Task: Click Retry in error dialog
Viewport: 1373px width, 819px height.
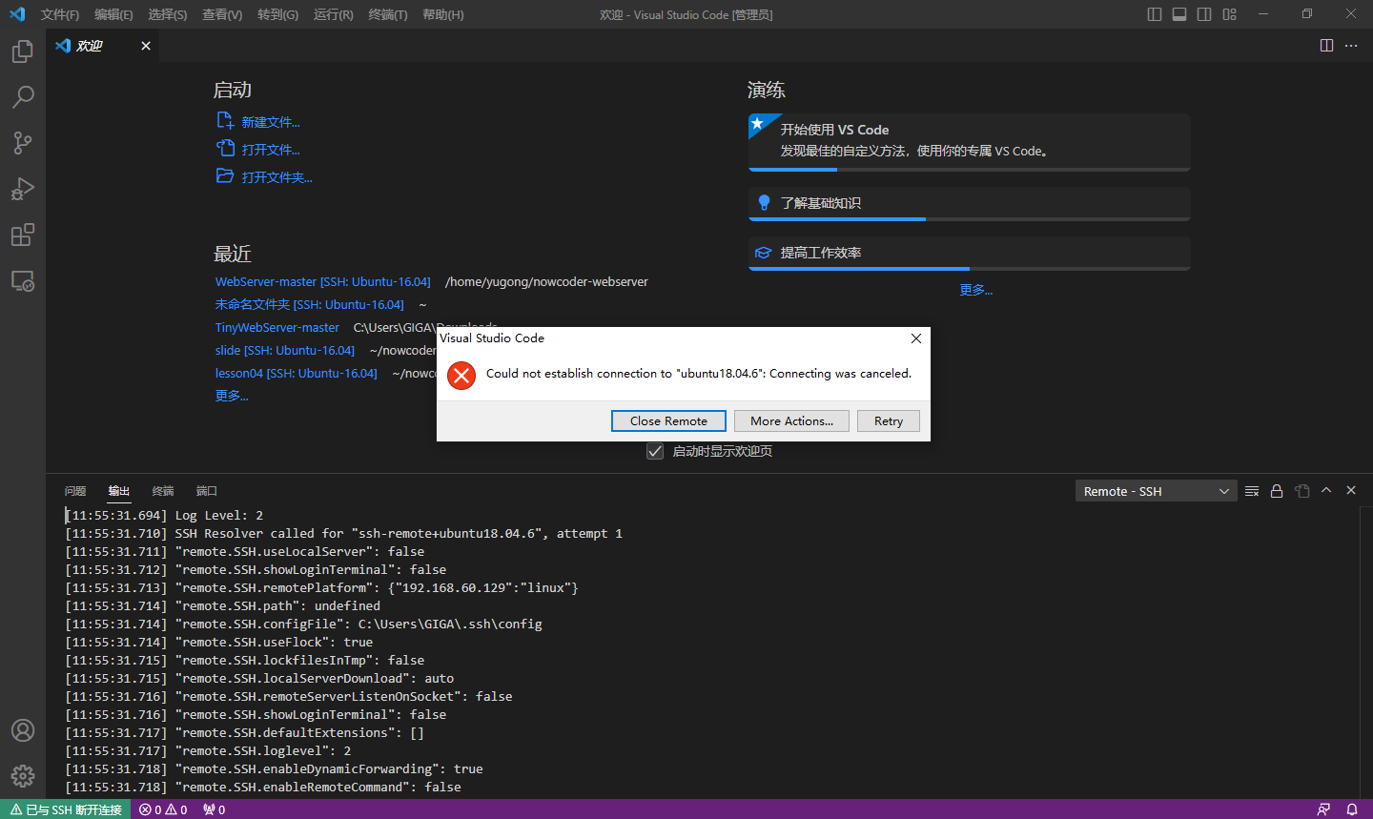Action: 889,420
